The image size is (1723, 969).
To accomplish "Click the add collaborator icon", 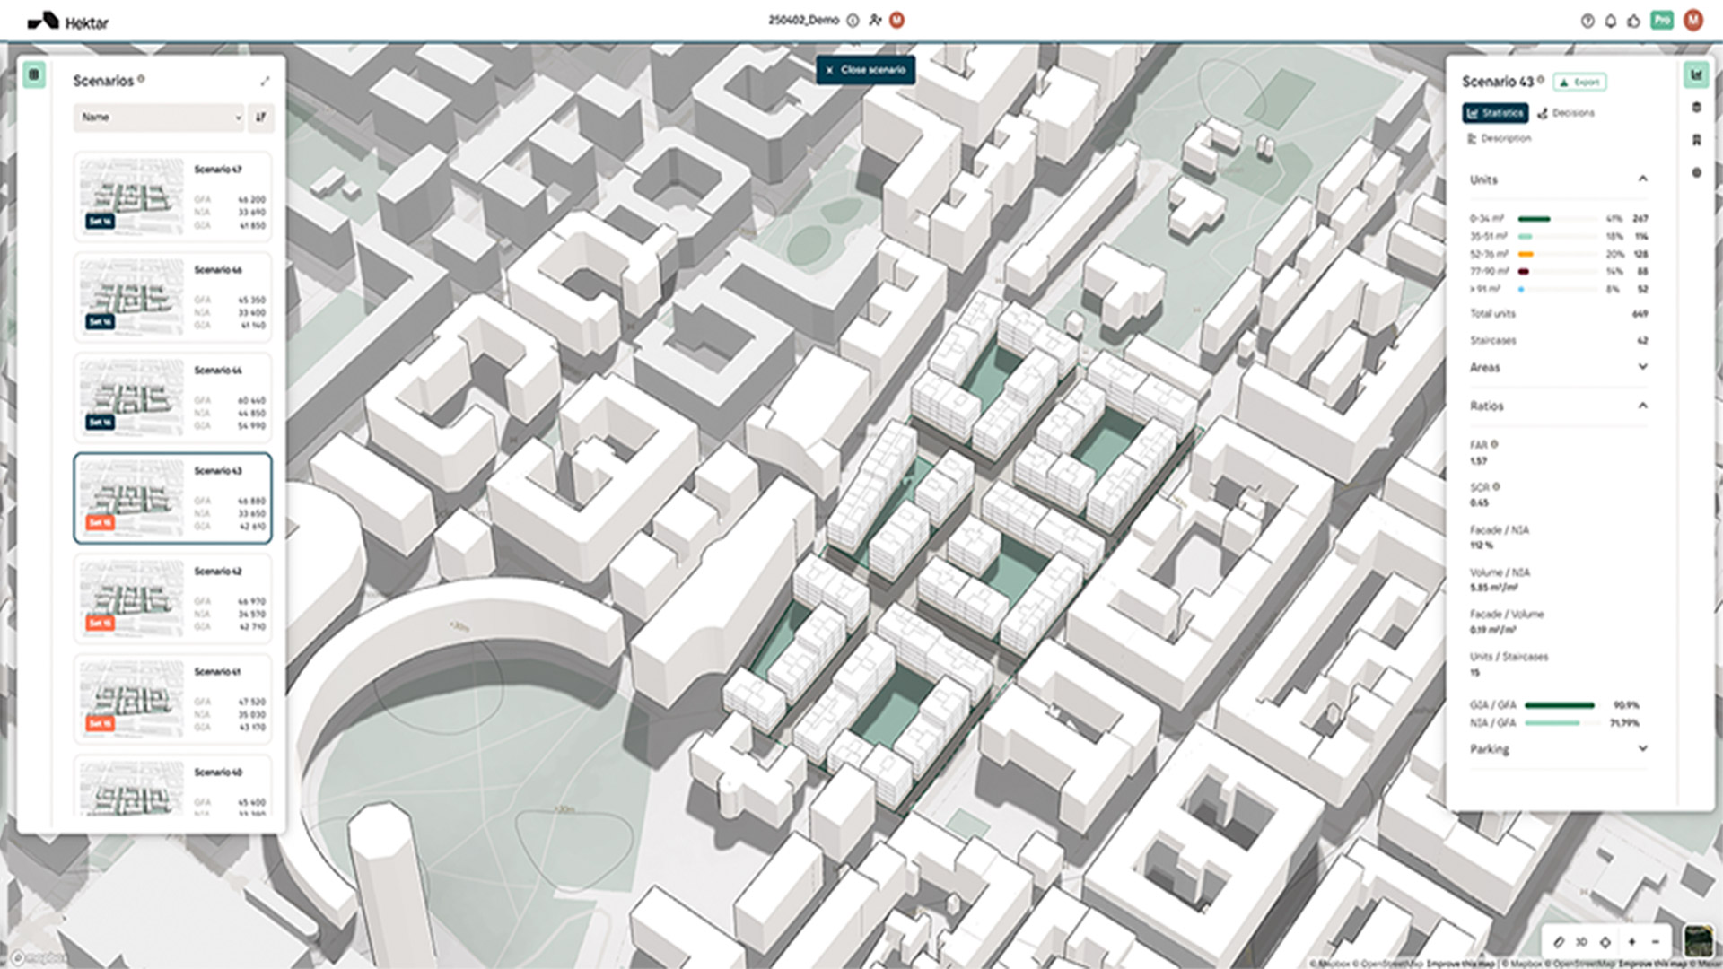I will pos(875,20).
